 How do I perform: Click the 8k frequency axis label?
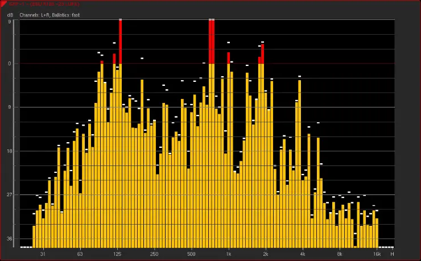click(x=340, y=254)
